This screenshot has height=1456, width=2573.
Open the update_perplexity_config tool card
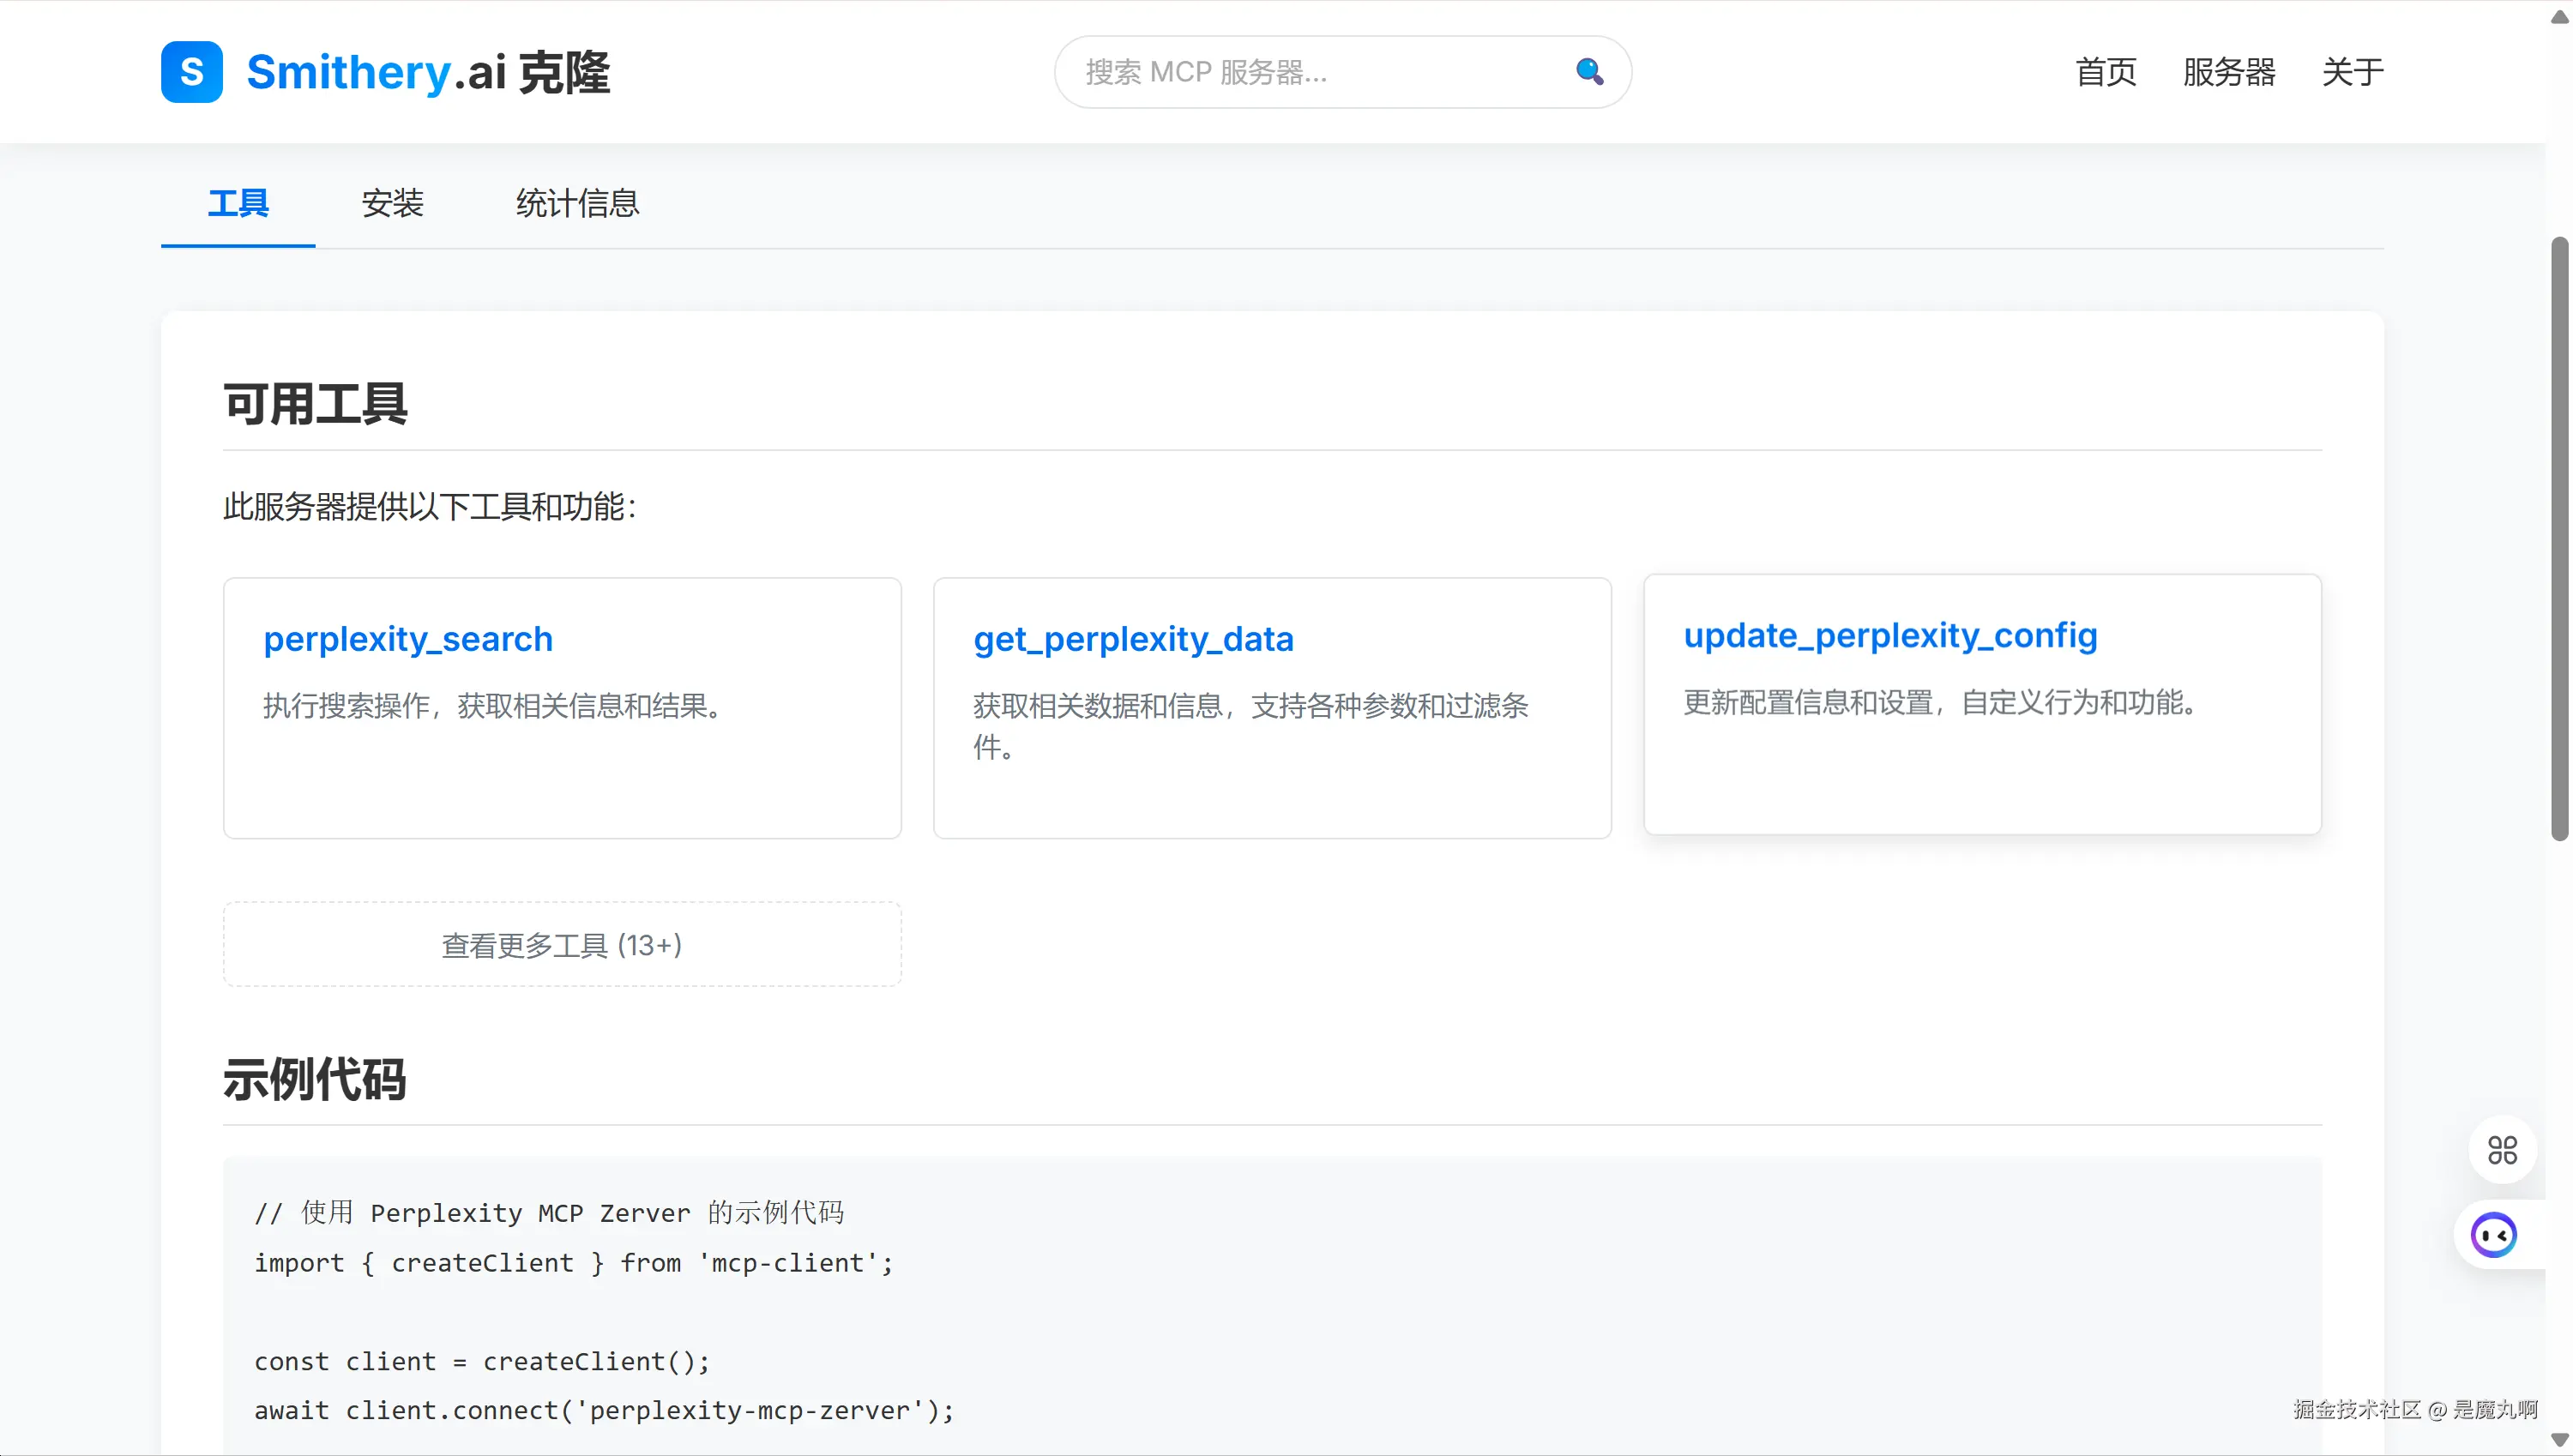[x=1982, y=704]
